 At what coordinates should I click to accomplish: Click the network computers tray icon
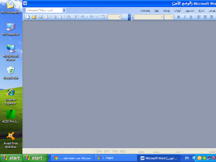pyautogui.click(x=209, y=158)
